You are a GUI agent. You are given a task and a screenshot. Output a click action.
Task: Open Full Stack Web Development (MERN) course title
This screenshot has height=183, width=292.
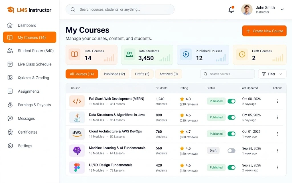117,99
